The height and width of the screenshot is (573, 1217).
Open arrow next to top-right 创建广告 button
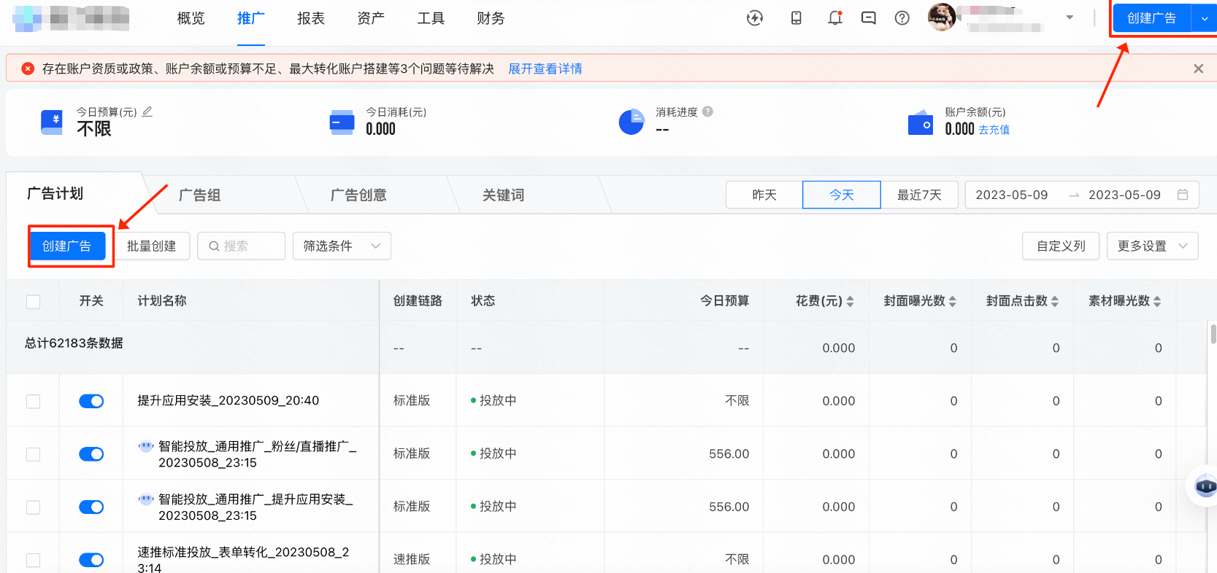point(1204,19)
